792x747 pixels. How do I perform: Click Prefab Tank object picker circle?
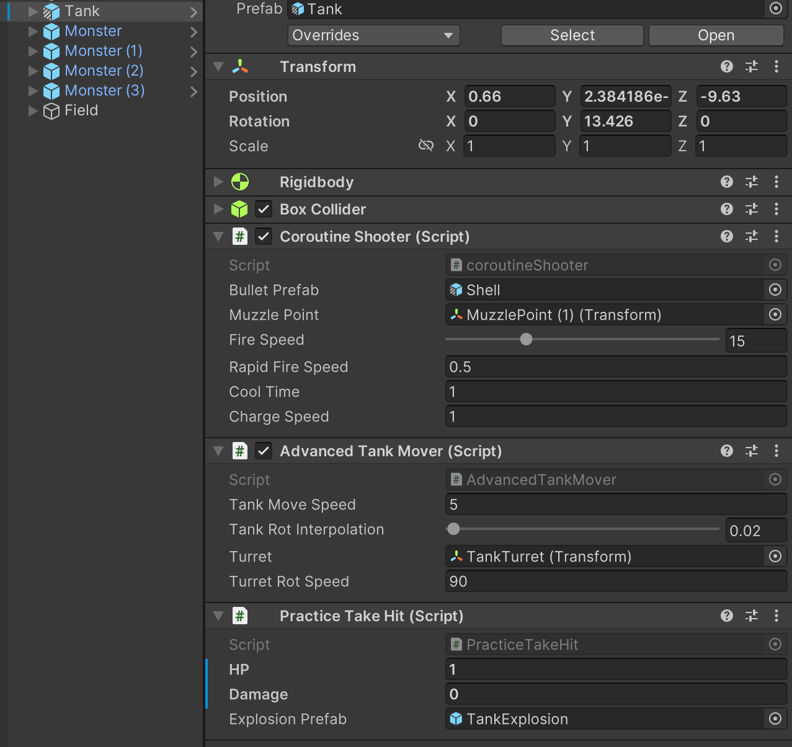click(x=775, y=8)
